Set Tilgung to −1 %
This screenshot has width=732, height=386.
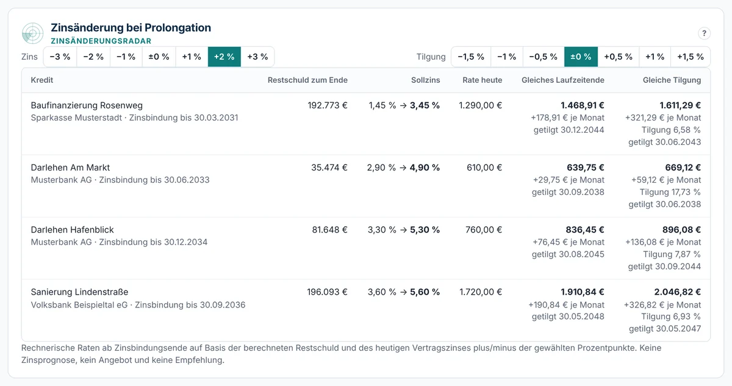(x=506, y=57)
